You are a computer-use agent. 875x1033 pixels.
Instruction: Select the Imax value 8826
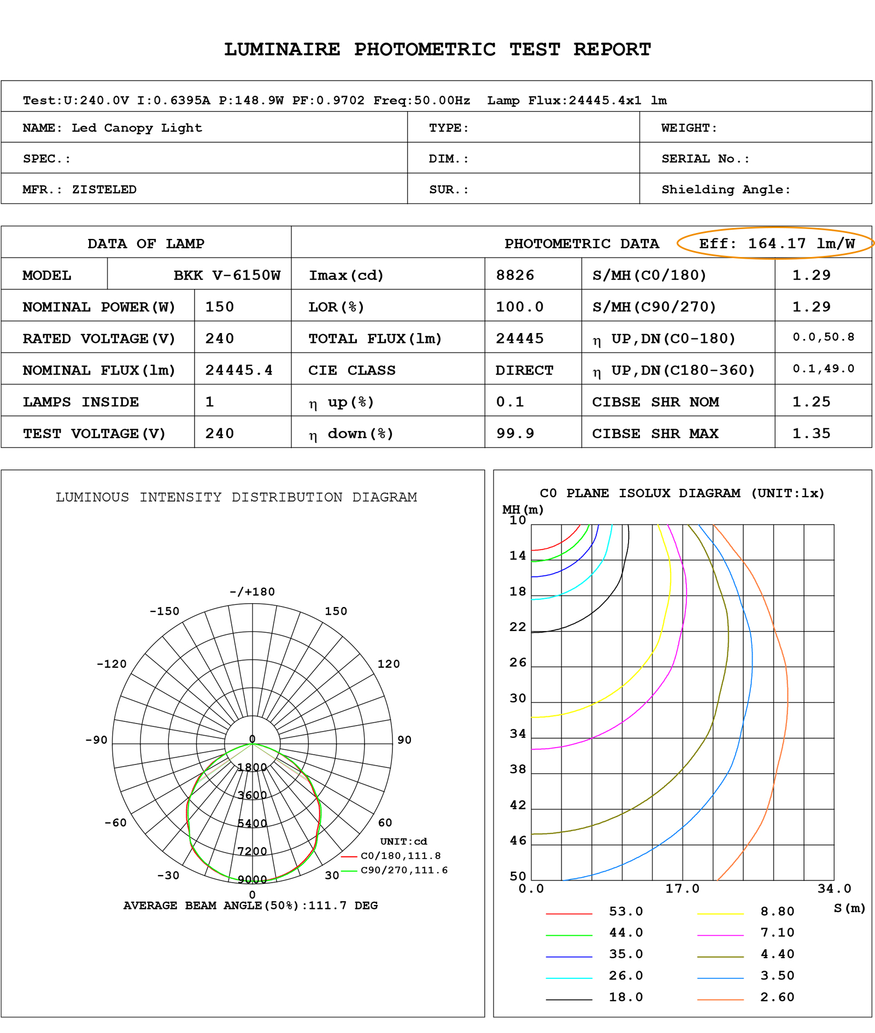tap(515, 275)
